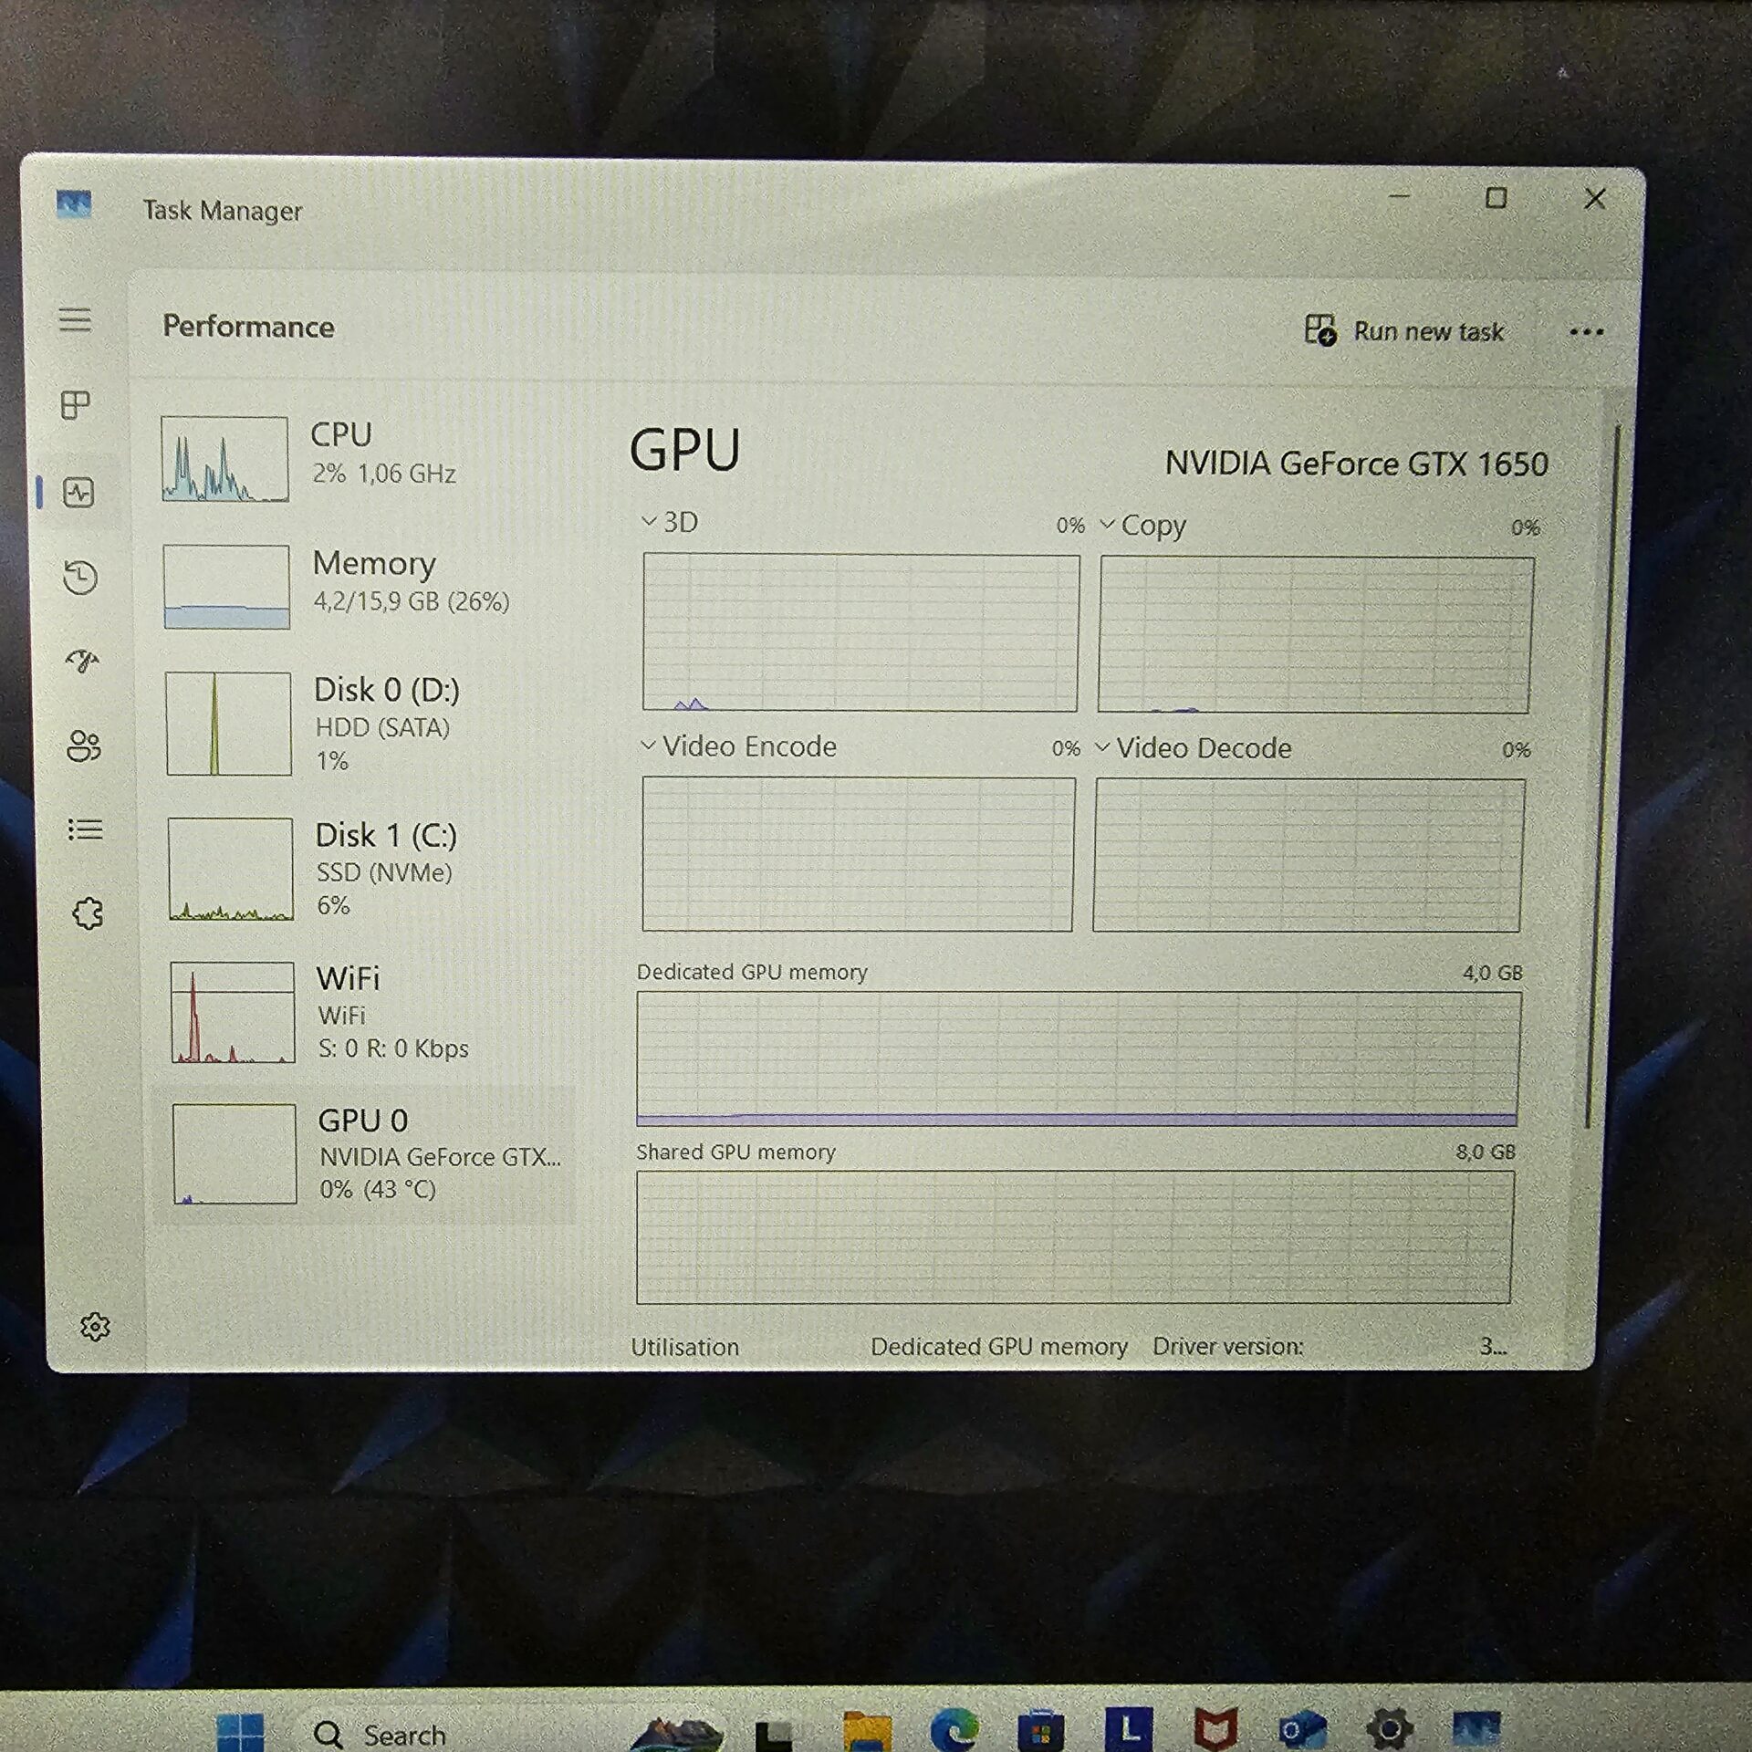1752x1752 pixels.
Task: Click the Dedicated GPU memory graph
Action: point(1078,1059)
